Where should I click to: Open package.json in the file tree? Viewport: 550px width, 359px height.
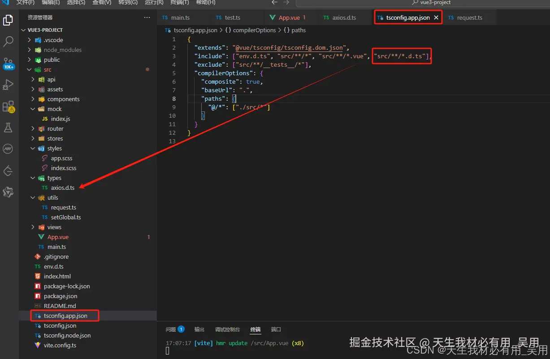click(88, 296)
